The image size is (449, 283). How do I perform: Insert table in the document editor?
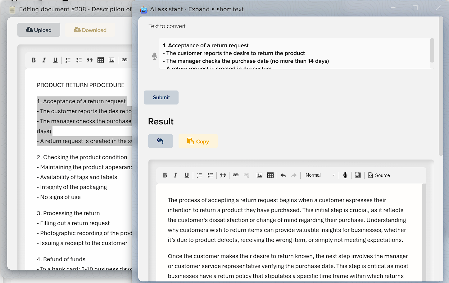click(x=101, y=60)
